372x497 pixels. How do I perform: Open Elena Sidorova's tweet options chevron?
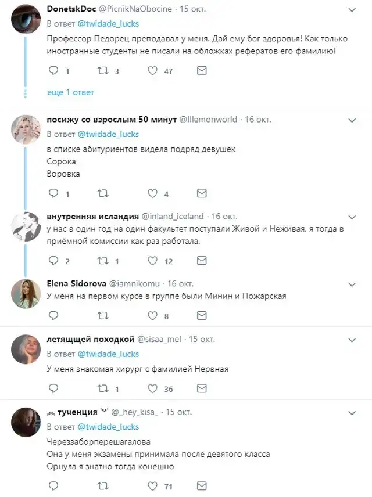[352, 284]
